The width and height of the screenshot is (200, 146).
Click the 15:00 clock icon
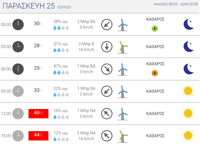point(18,136)
